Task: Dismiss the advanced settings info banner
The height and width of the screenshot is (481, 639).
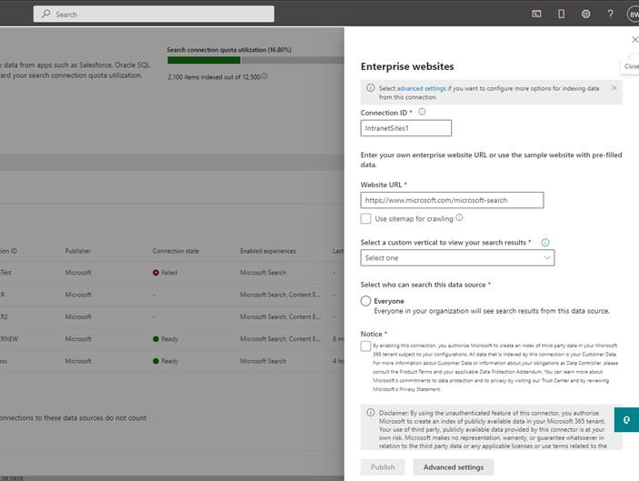Action: click(614, 88)
